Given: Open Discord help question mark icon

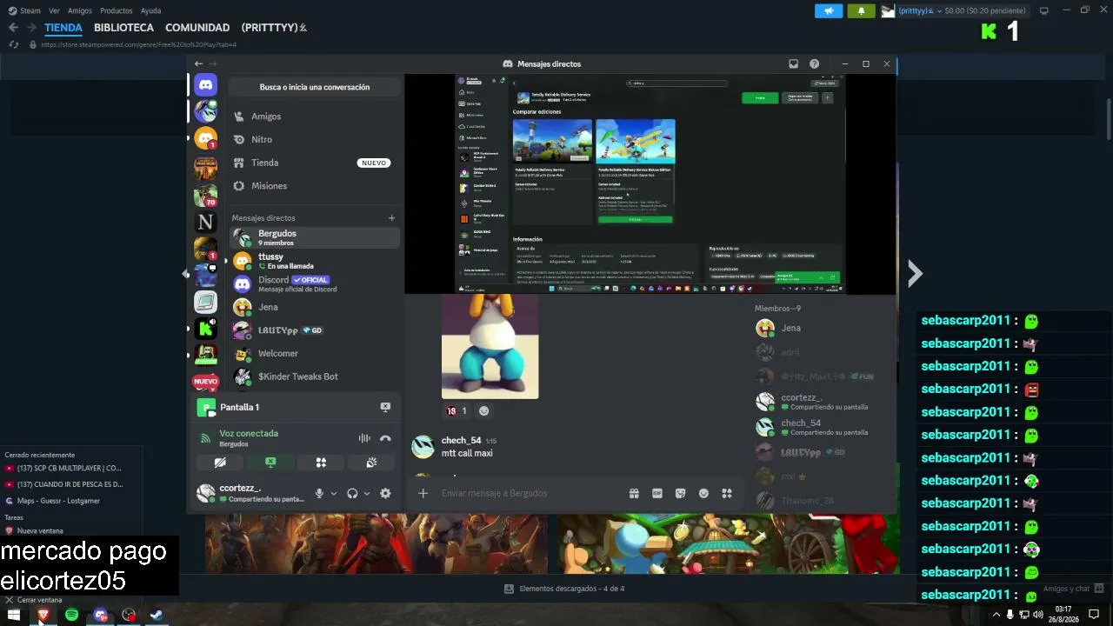Looking at the screenshot, I should coord(814,63).
